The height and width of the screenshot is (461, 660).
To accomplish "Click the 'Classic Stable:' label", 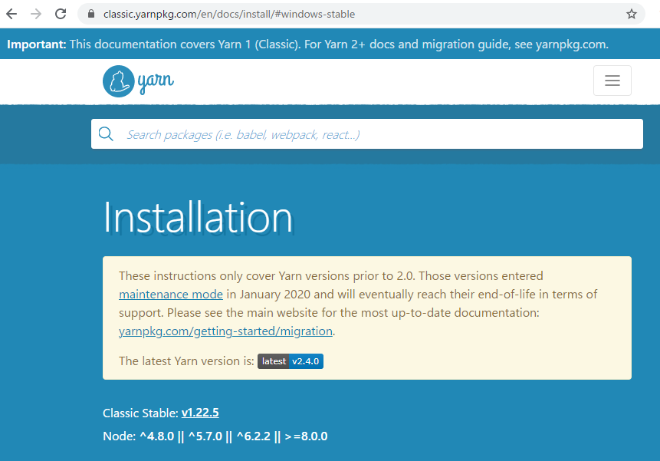I will coord(140,413).
